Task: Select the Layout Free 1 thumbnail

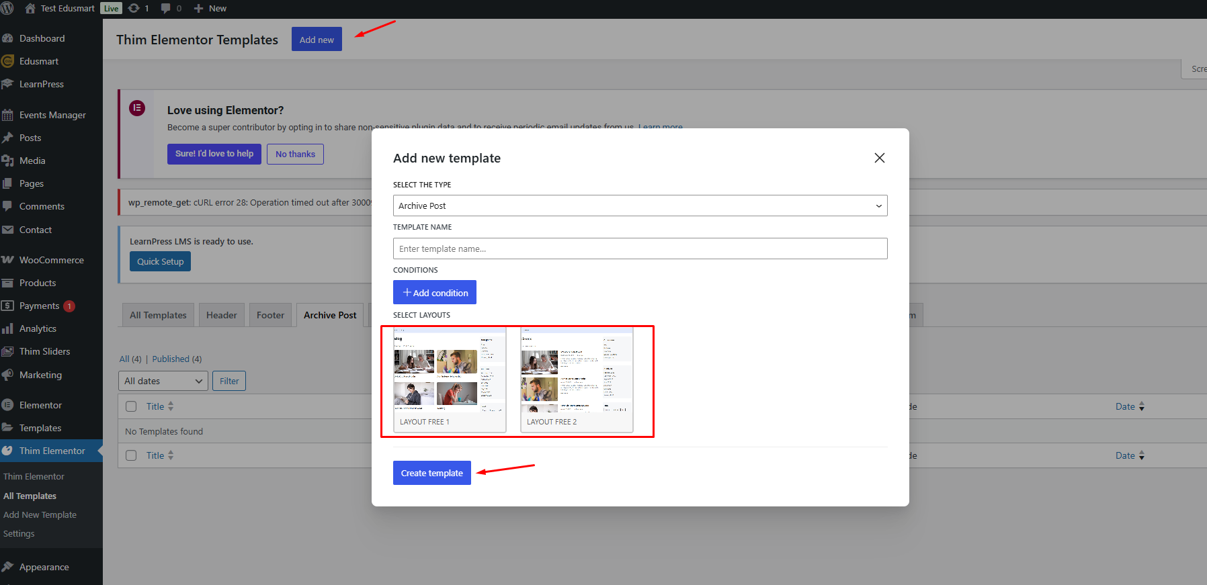Action: tap(450, 379)
